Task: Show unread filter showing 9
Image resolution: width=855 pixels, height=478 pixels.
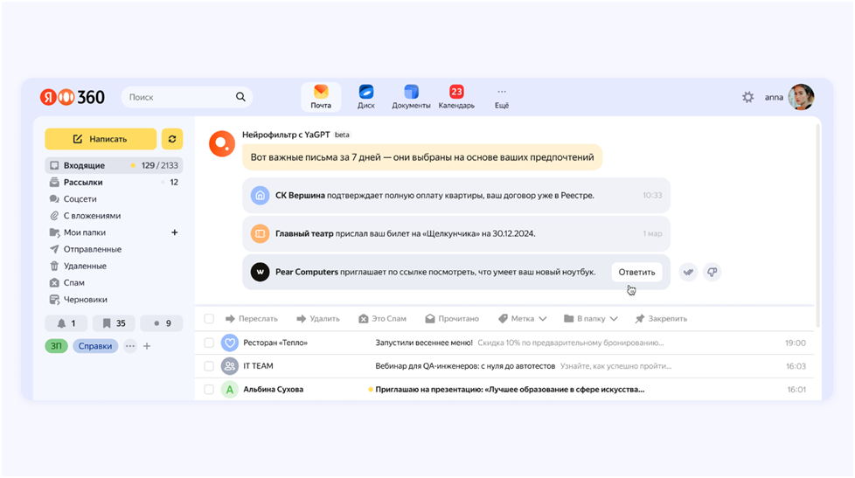Action: coord(162,323)
